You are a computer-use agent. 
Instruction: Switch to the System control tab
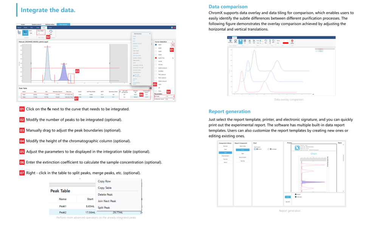click(36, 25)
